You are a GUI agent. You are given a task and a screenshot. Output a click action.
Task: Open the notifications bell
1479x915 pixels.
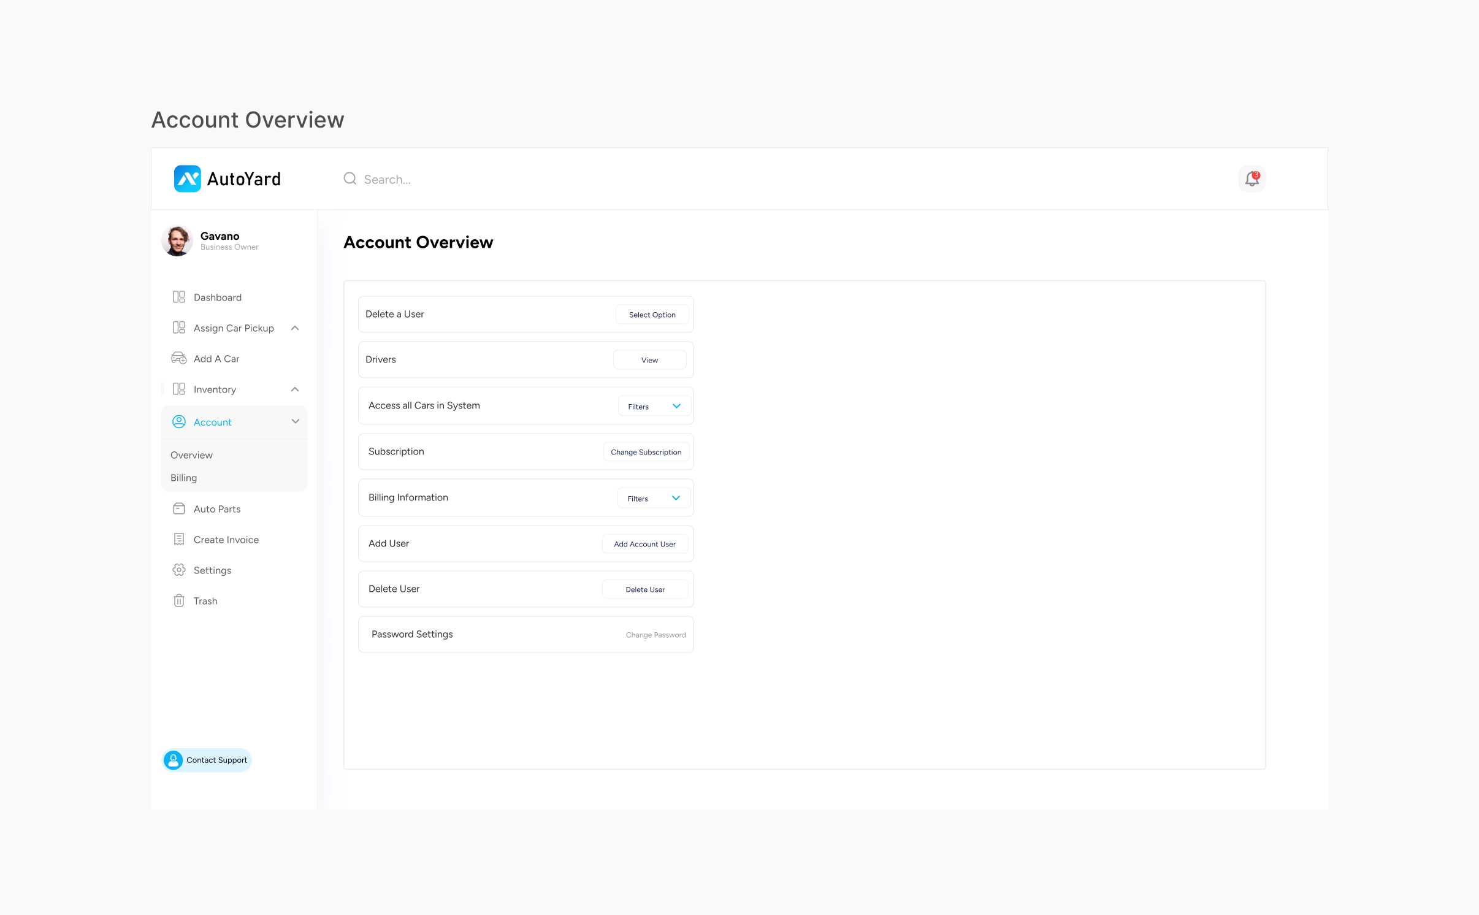tap(1252, 178)
